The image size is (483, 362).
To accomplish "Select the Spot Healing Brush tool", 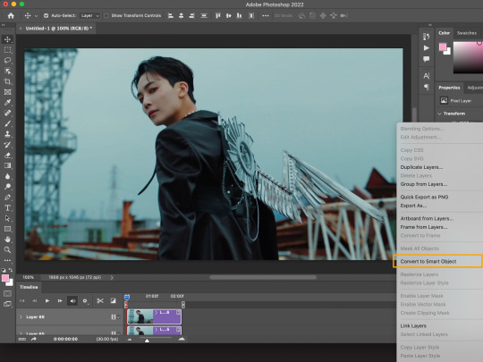I will click(7, 113).
